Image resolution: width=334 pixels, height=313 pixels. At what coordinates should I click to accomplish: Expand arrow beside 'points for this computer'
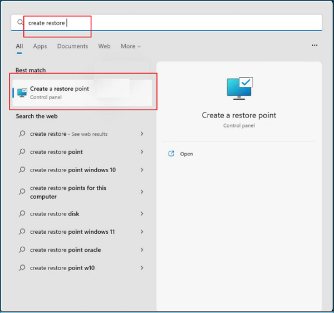tap(142, 192)
